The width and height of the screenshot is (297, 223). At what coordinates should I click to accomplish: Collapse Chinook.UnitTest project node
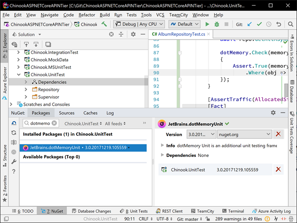[x=19, y=74]
